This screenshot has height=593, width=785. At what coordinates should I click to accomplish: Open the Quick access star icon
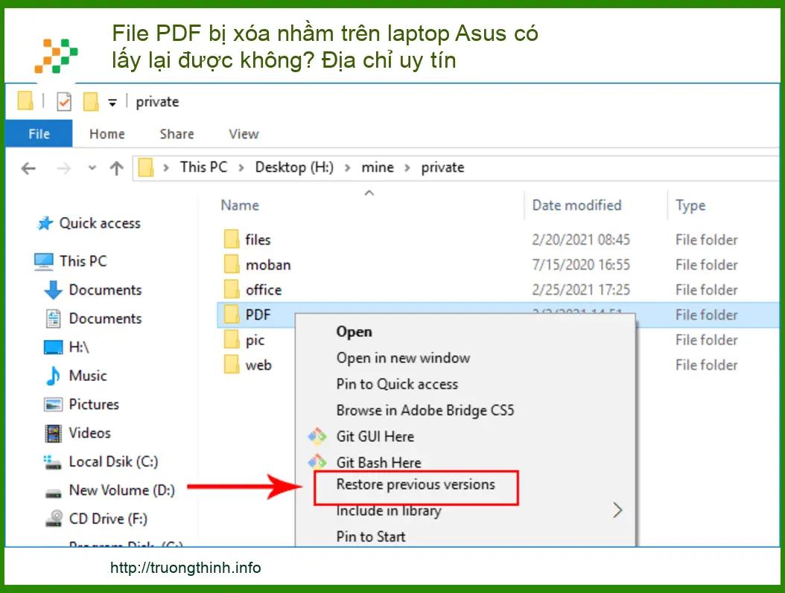tap(45, 223)
